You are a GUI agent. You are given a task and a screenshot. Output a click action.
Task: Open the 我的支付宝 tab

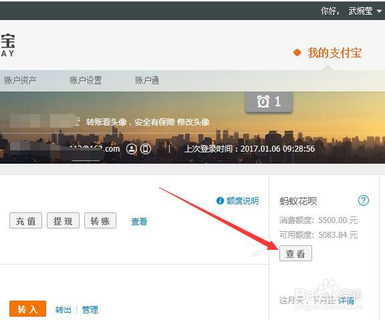(x=334, y=53)
